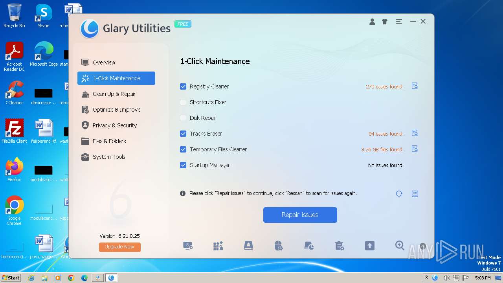
Task: Open the options list icon beside Rescan
Action: (415, 193)
